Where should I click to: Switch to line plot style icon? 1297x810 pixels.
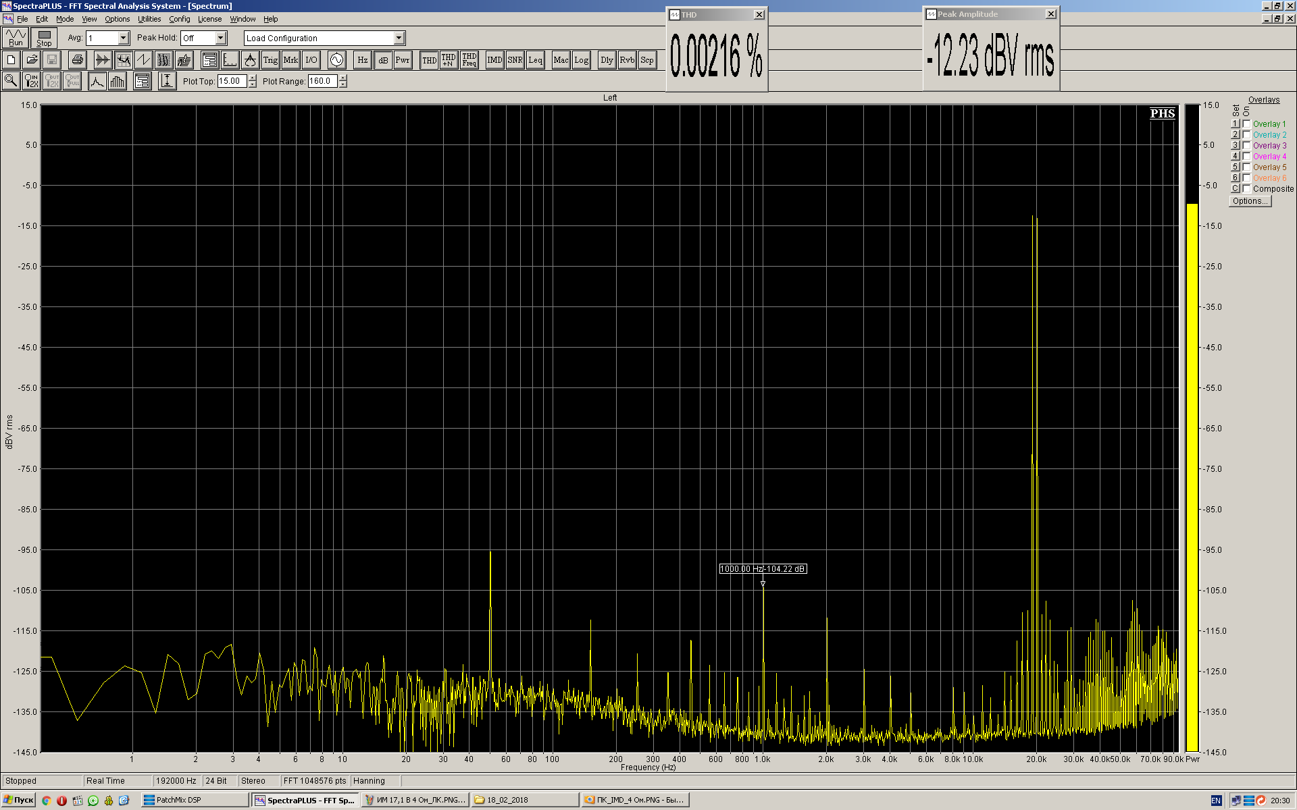[97, 81]
